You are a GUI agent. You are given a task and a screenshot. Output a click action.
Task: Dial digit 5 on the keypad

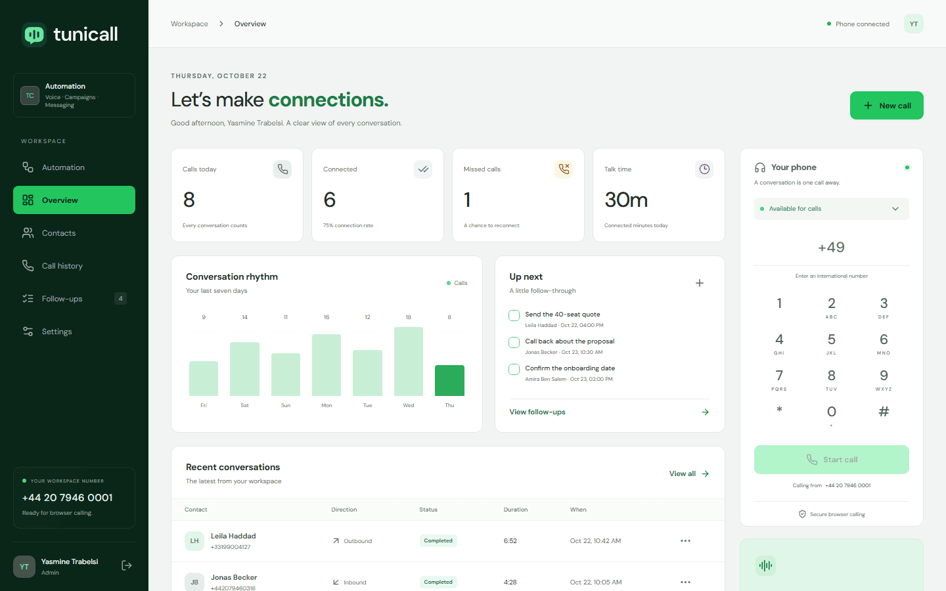coord(832,343)
